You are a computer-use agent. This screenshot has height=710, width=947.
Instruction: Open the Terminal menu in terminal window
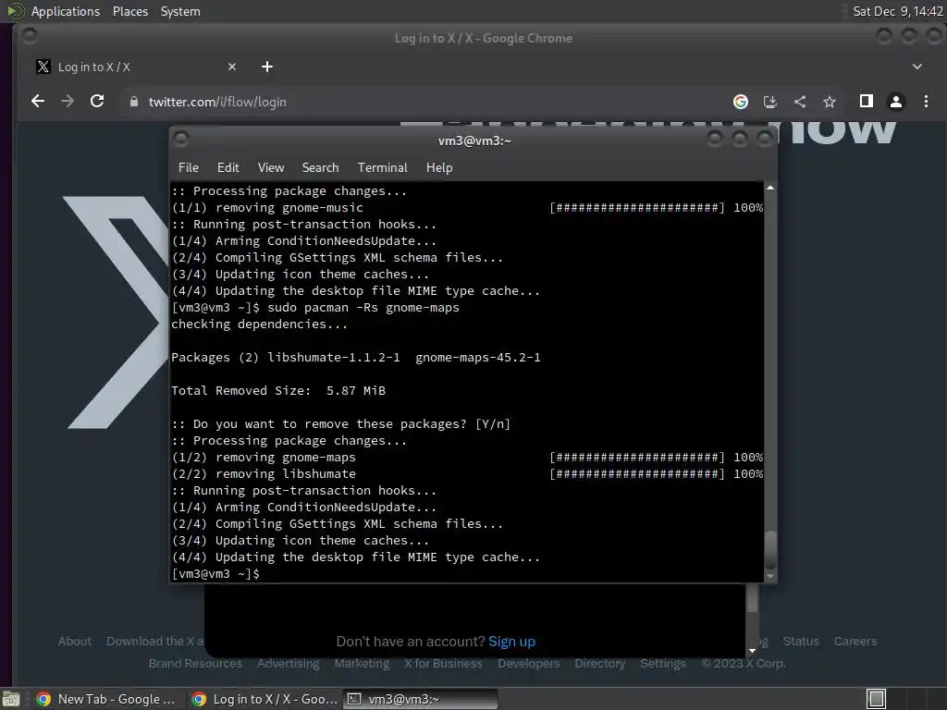tap(382, 167)
